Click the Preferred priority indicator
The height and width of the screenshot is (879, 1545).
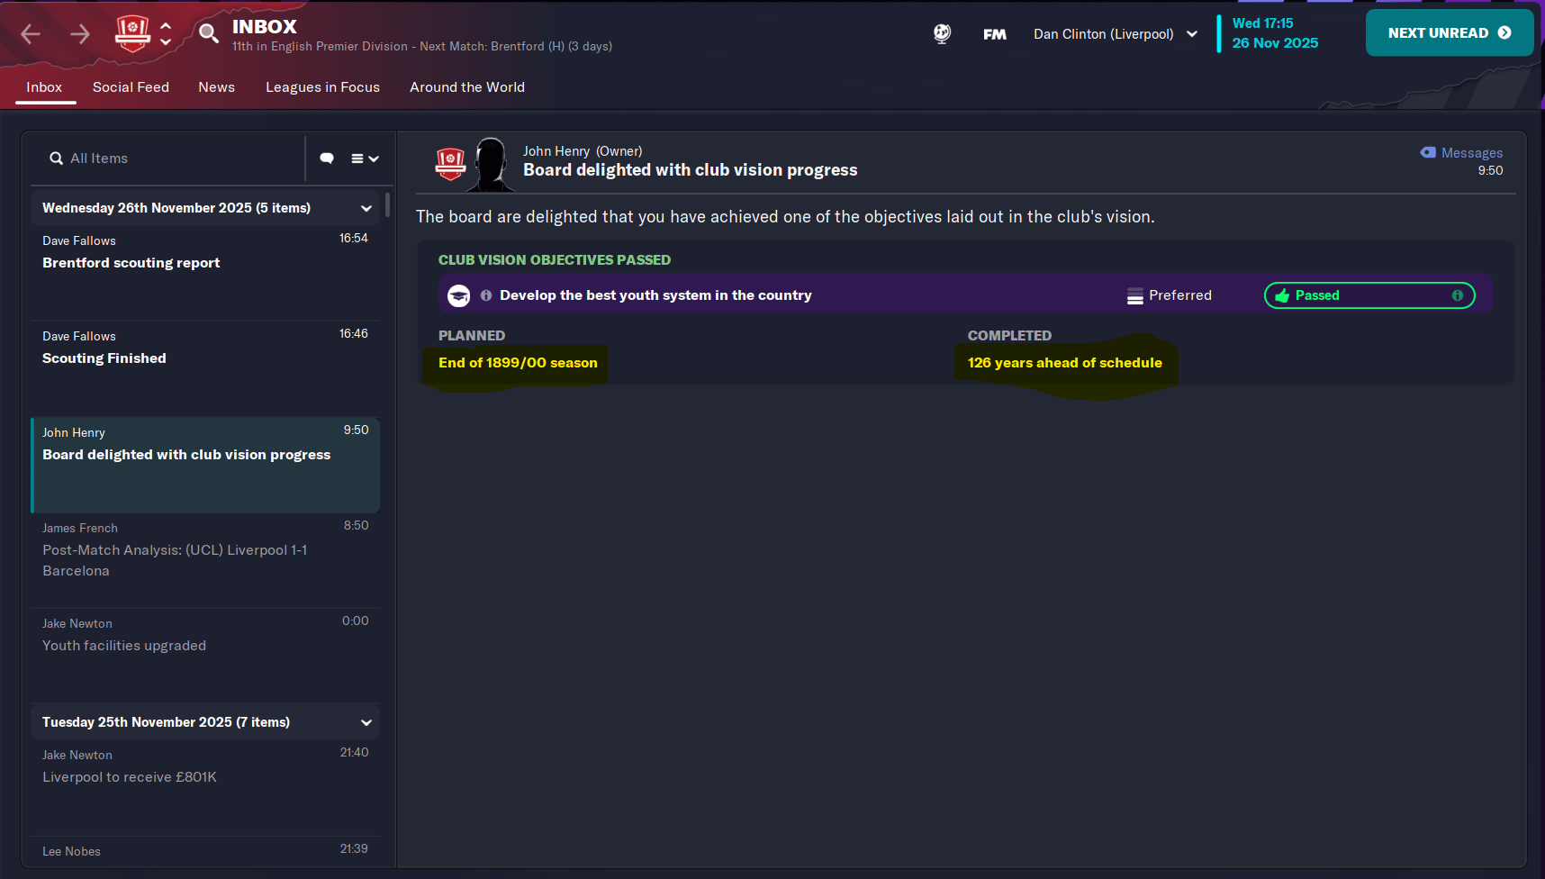(1168, 295)
